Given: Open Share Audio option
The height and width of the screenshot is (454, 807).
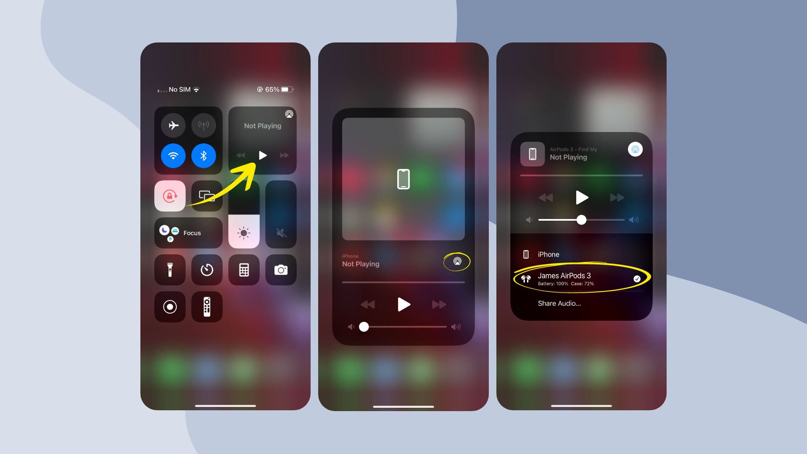Looking at the screenshot, I should tap(559, 303).
